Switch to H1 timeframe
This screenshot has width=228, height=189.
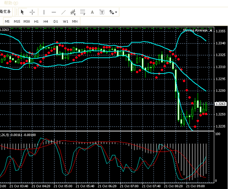click(x=36, y=21)
